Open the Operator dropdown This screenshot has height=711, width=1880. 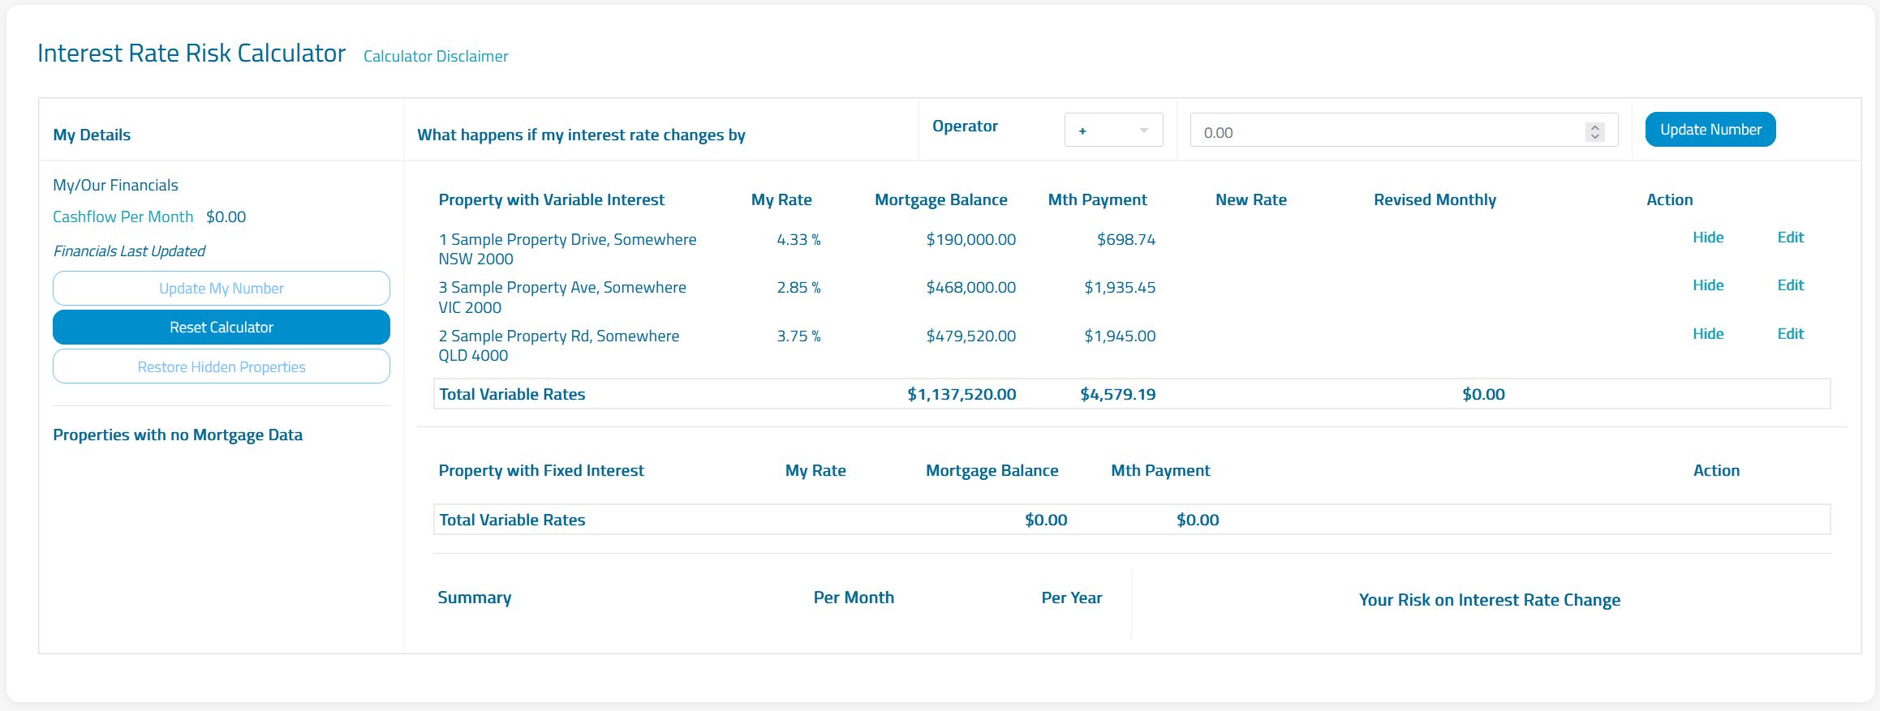1113,131
